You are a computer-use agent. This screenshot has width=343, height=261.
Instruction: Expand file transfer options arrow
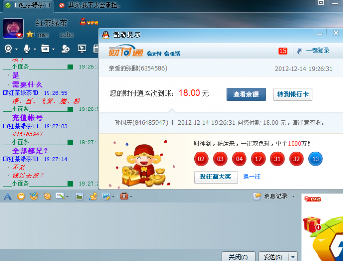(x=53, y=49)
